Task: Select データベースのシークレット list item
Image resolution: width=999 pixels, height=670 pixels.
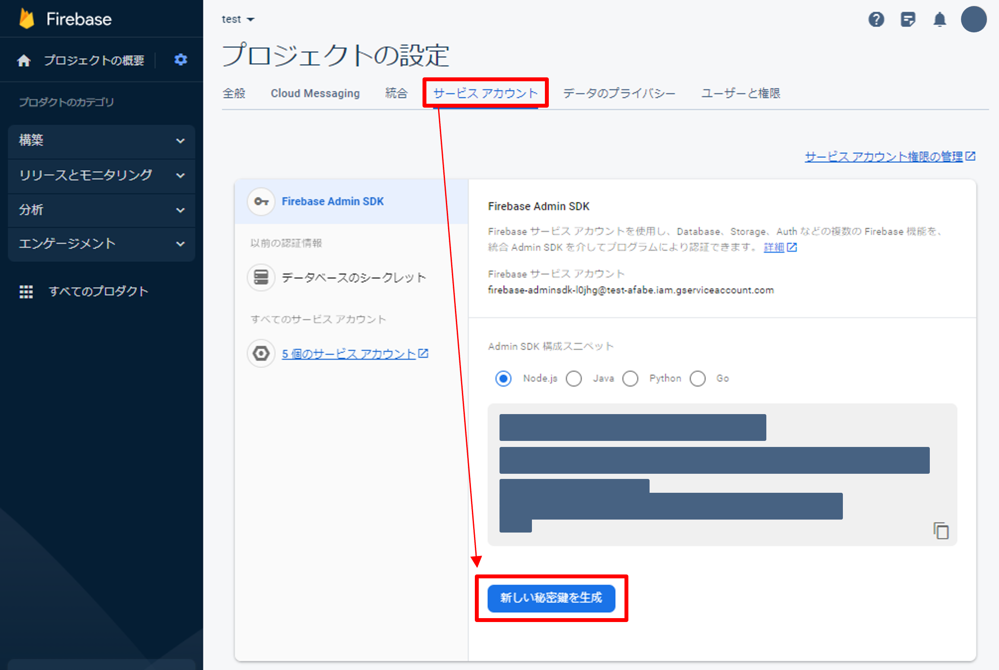Action: click(351, 277)
